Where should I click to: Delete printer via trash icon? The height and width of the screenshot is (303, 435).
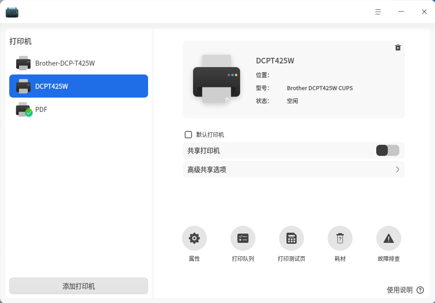(x=398, y=47)
